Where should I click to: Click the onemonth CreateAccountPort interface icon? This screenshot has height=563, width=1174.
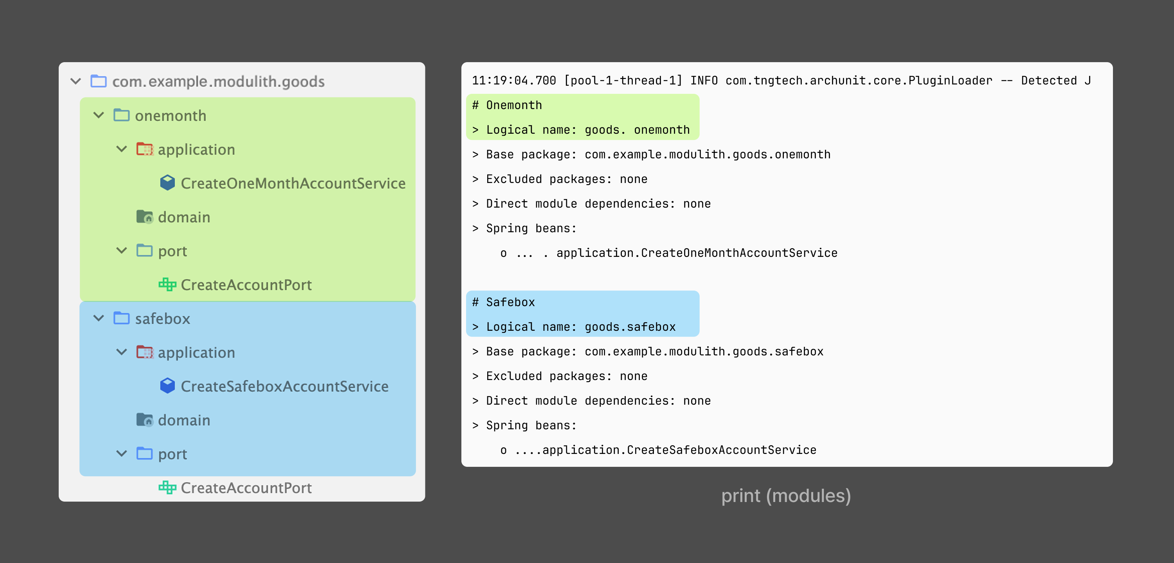[167, 285]
